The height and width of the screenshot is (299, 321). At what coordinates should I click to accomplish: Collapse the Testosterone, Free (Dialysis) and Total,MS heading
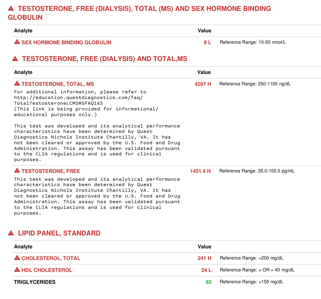point(104,59)
